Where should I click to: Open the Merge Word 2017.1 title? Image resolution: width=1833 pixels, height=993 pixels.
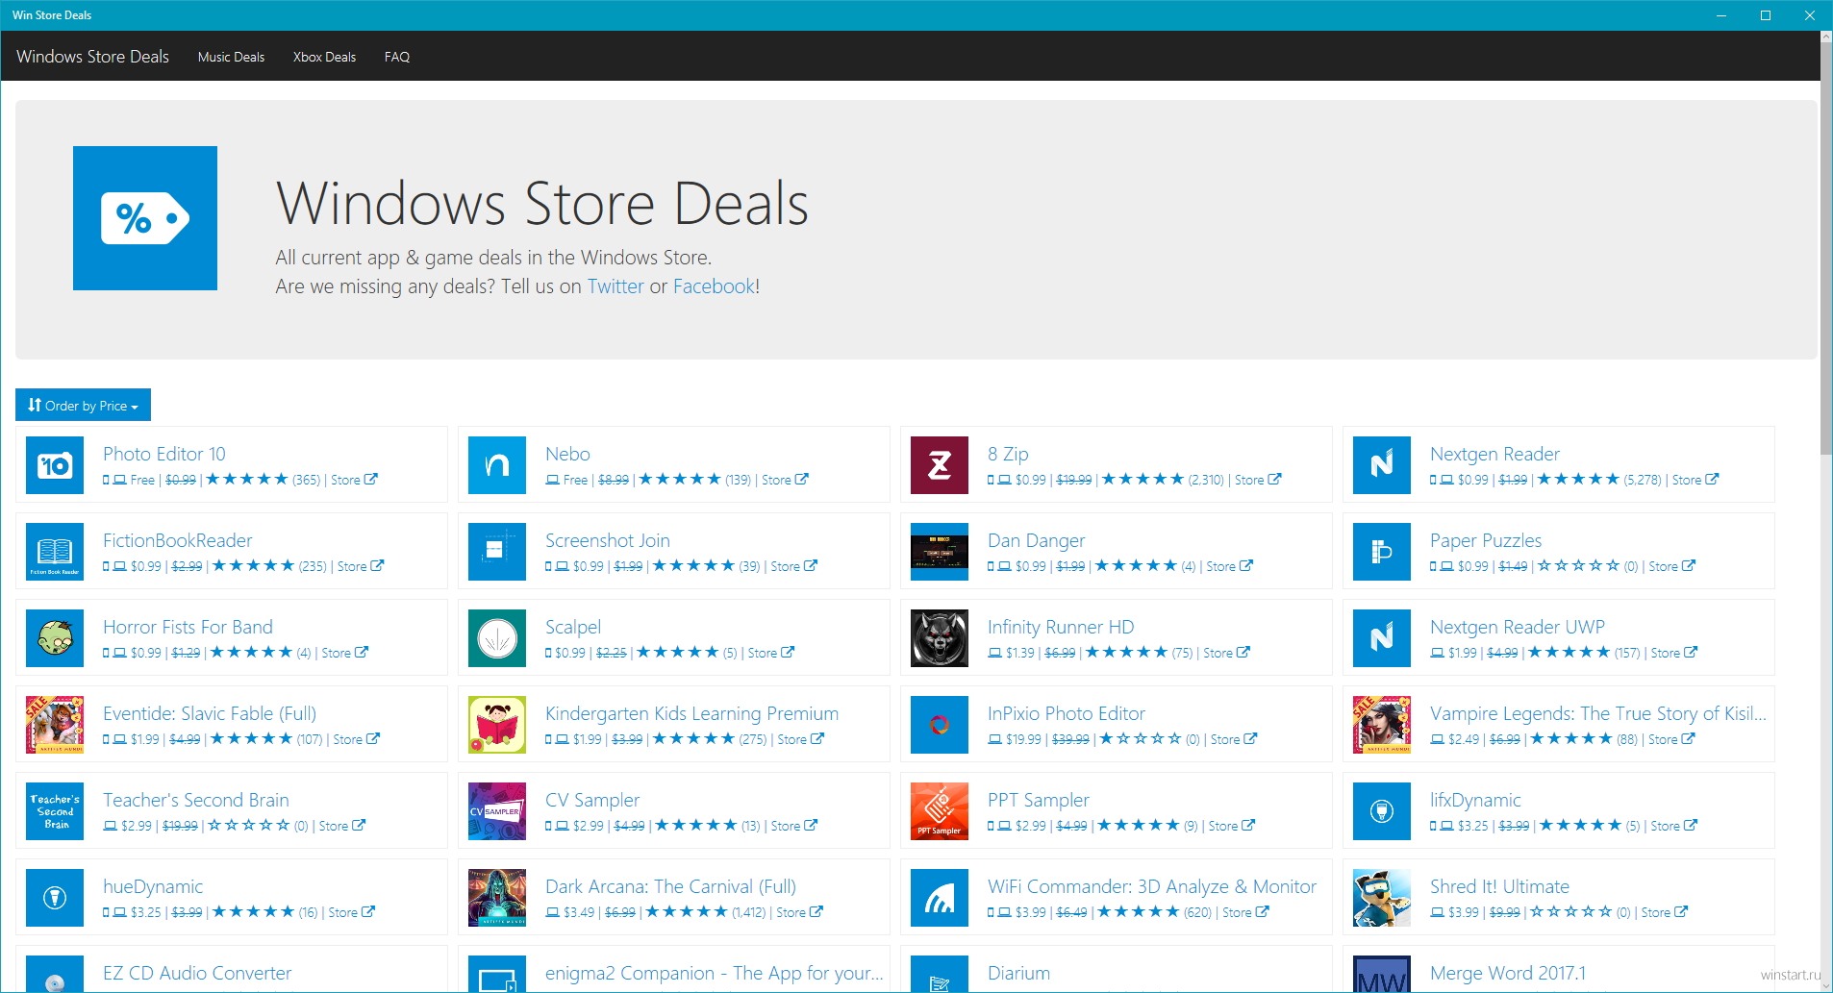[x=1508, y=973]
